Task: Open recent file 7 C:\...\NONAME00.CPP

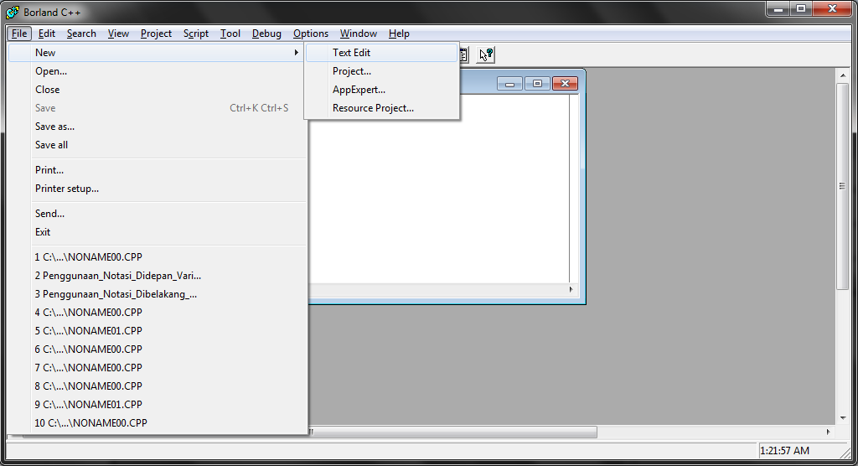Action: coord(157,368)
